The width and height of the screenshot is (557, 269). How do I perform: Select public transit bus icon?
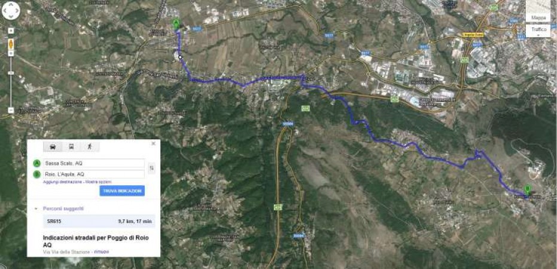pos(71,146)
